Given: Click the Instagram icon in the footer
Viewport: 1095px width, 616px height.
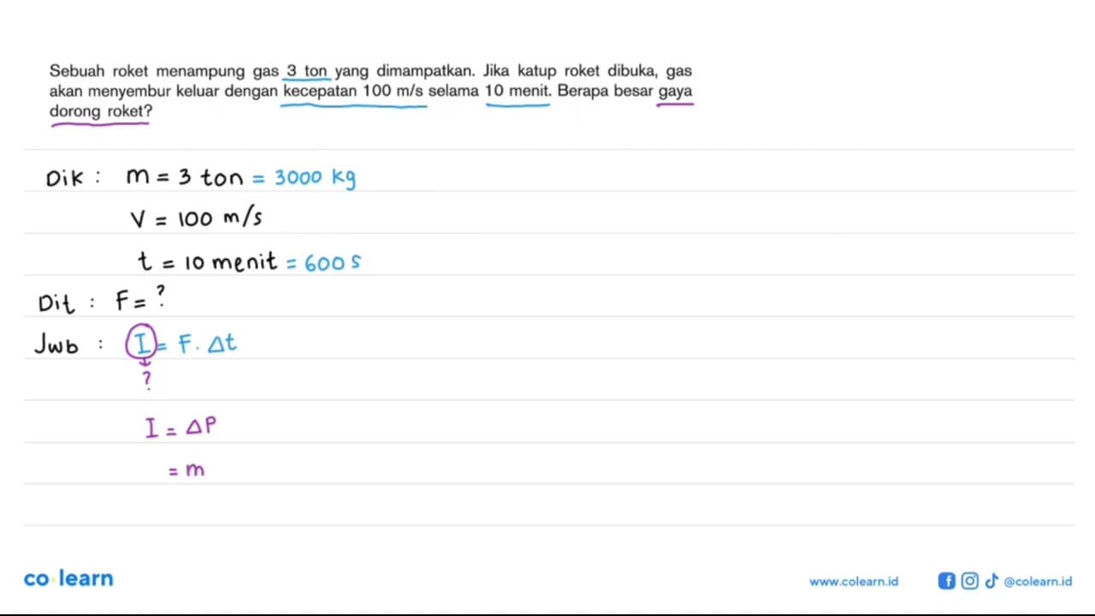Looking at the screenshot, I should (969, 581).
